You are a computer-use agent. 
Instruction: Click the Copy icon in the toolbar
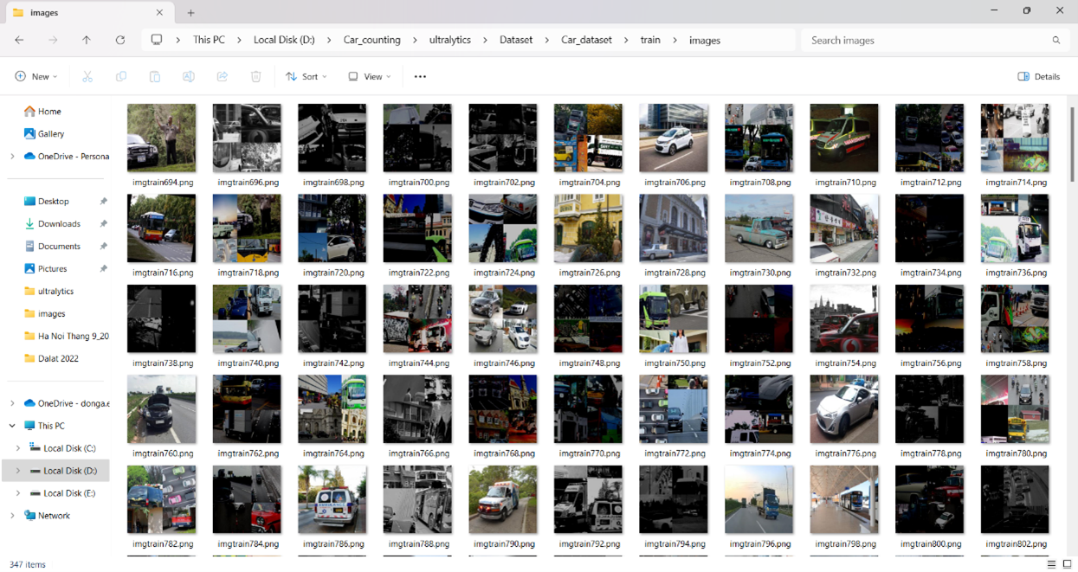click(121, 76)
